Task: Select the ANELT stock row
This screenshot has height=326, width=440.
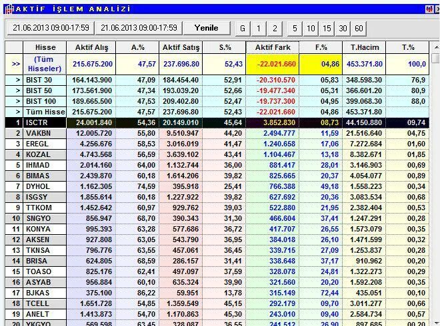Action: click(x=217, y=314)
